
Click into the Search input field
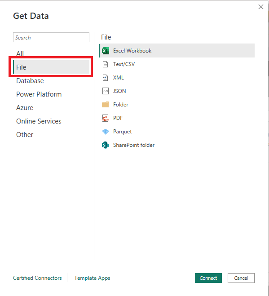[x=51, y=37]
